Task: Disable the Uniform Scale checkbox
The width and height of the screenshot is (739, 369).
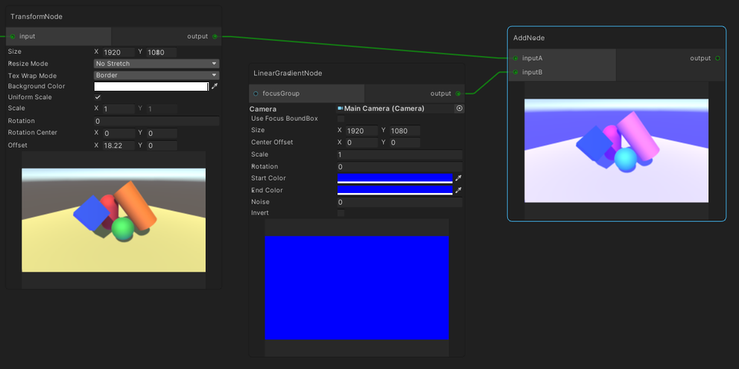Action: tap(98, 98)
